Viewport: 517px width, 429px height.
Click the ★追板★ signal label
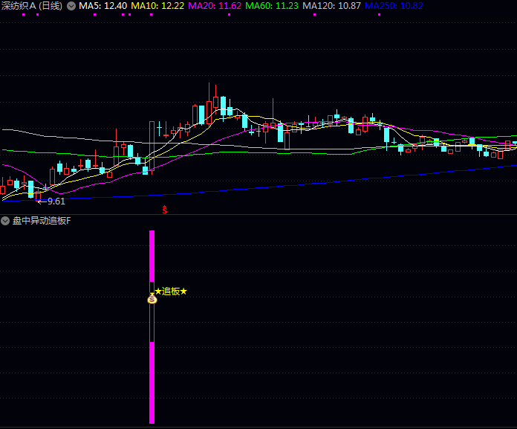171,291
